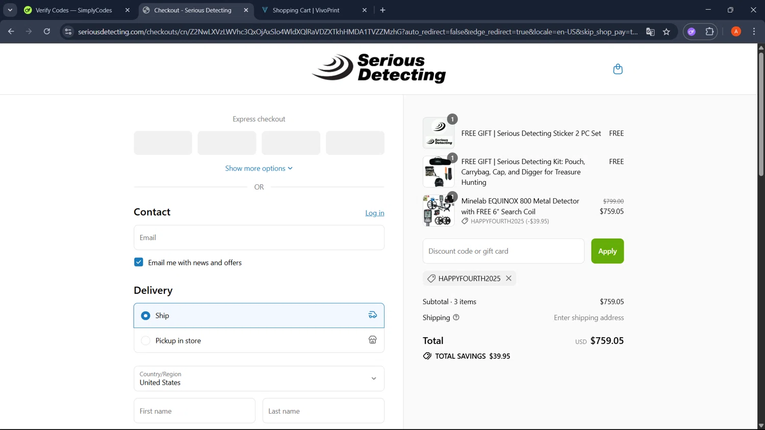Open the browser extensions puzzle icon
Screen dimensions: 765x430
(x=709, y=32)
